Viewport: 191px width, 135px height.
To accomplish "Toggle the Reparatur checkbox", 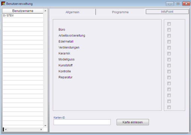I will point(169,78).
